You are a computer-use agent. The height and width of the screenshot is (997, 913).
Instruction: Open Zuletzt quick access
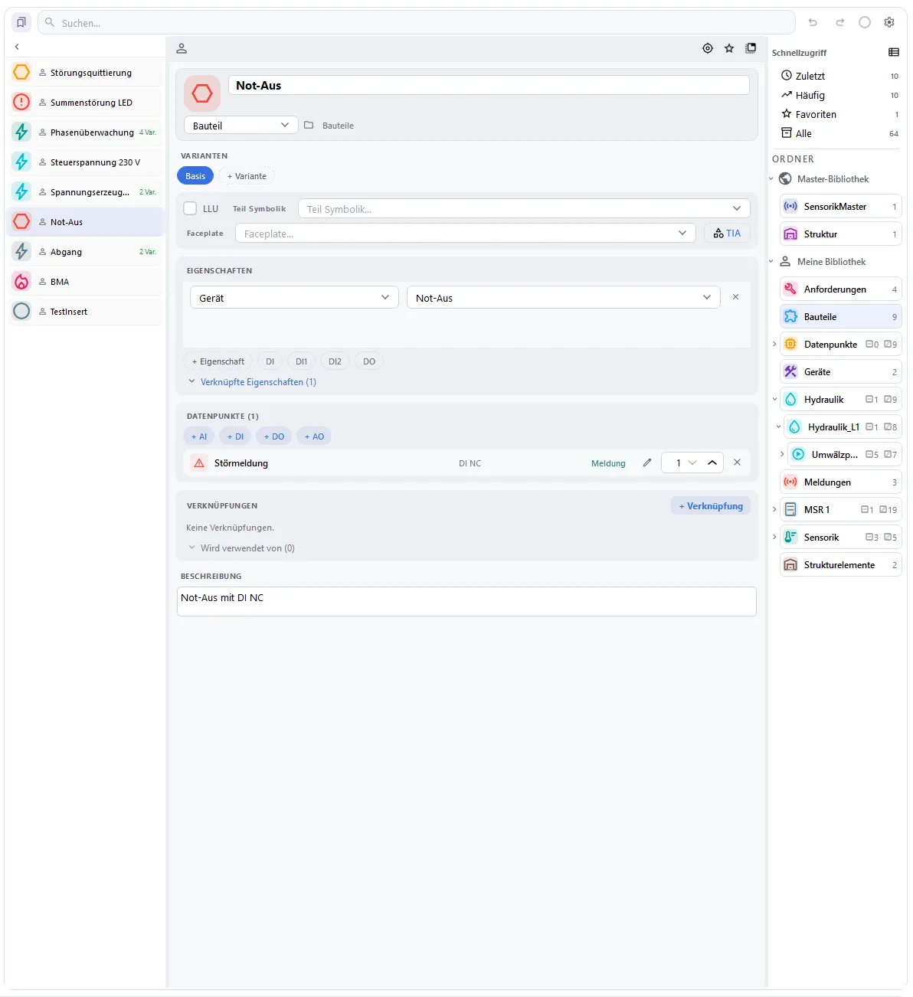(x=839, y=76)
